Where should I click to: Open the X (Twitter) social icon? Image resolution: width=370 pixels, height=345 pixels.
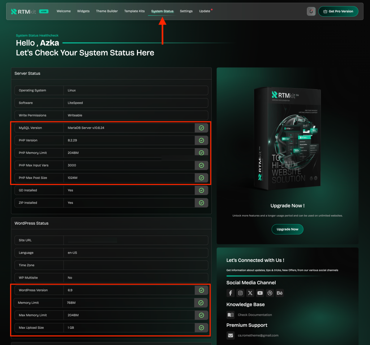[250, 293]
